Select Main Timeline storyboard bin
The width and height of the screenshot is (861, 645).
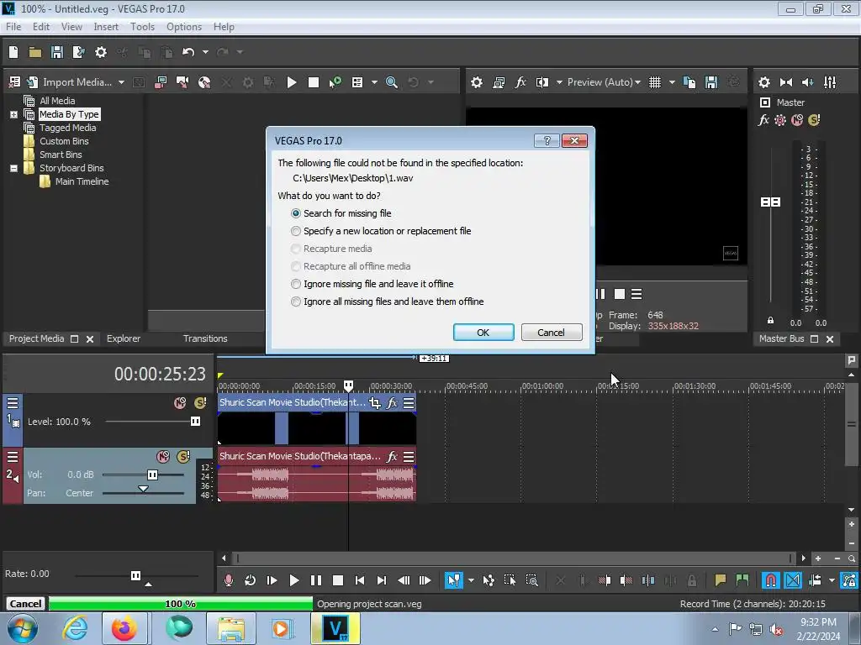point(82,181)
